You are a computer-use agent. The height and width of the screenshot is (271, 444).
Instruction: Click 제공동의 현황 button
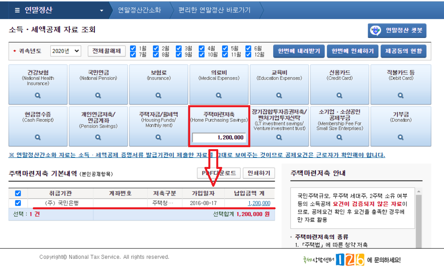pyautogui.click(x=404, y=51)
